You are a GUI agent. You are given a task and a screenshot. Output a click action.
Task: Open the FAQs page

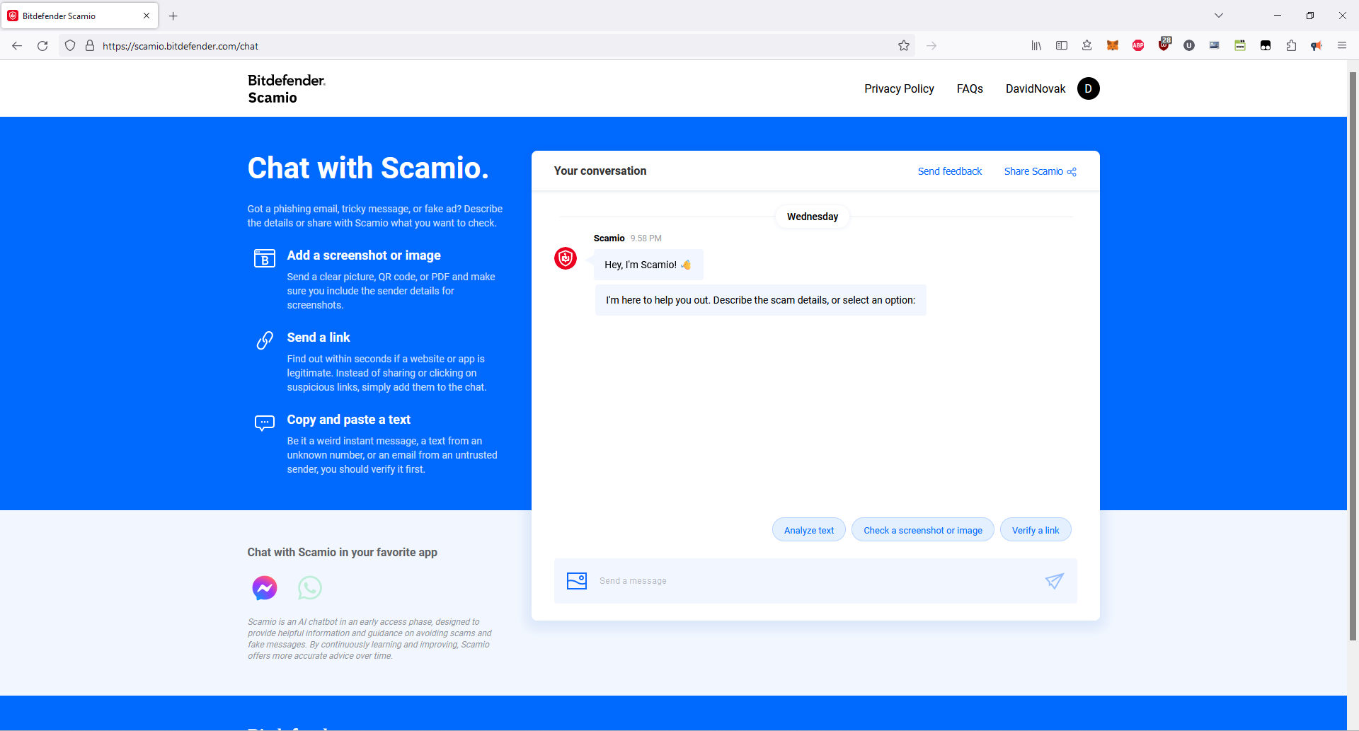pyautogui.click(x=970, y=88)
